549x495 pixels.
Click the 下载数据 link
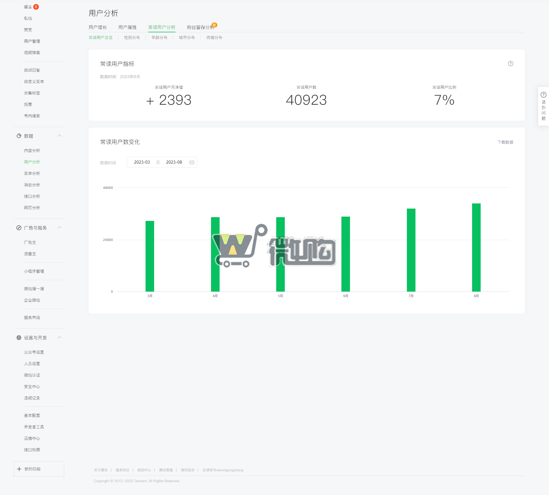[x=505, y=142]
